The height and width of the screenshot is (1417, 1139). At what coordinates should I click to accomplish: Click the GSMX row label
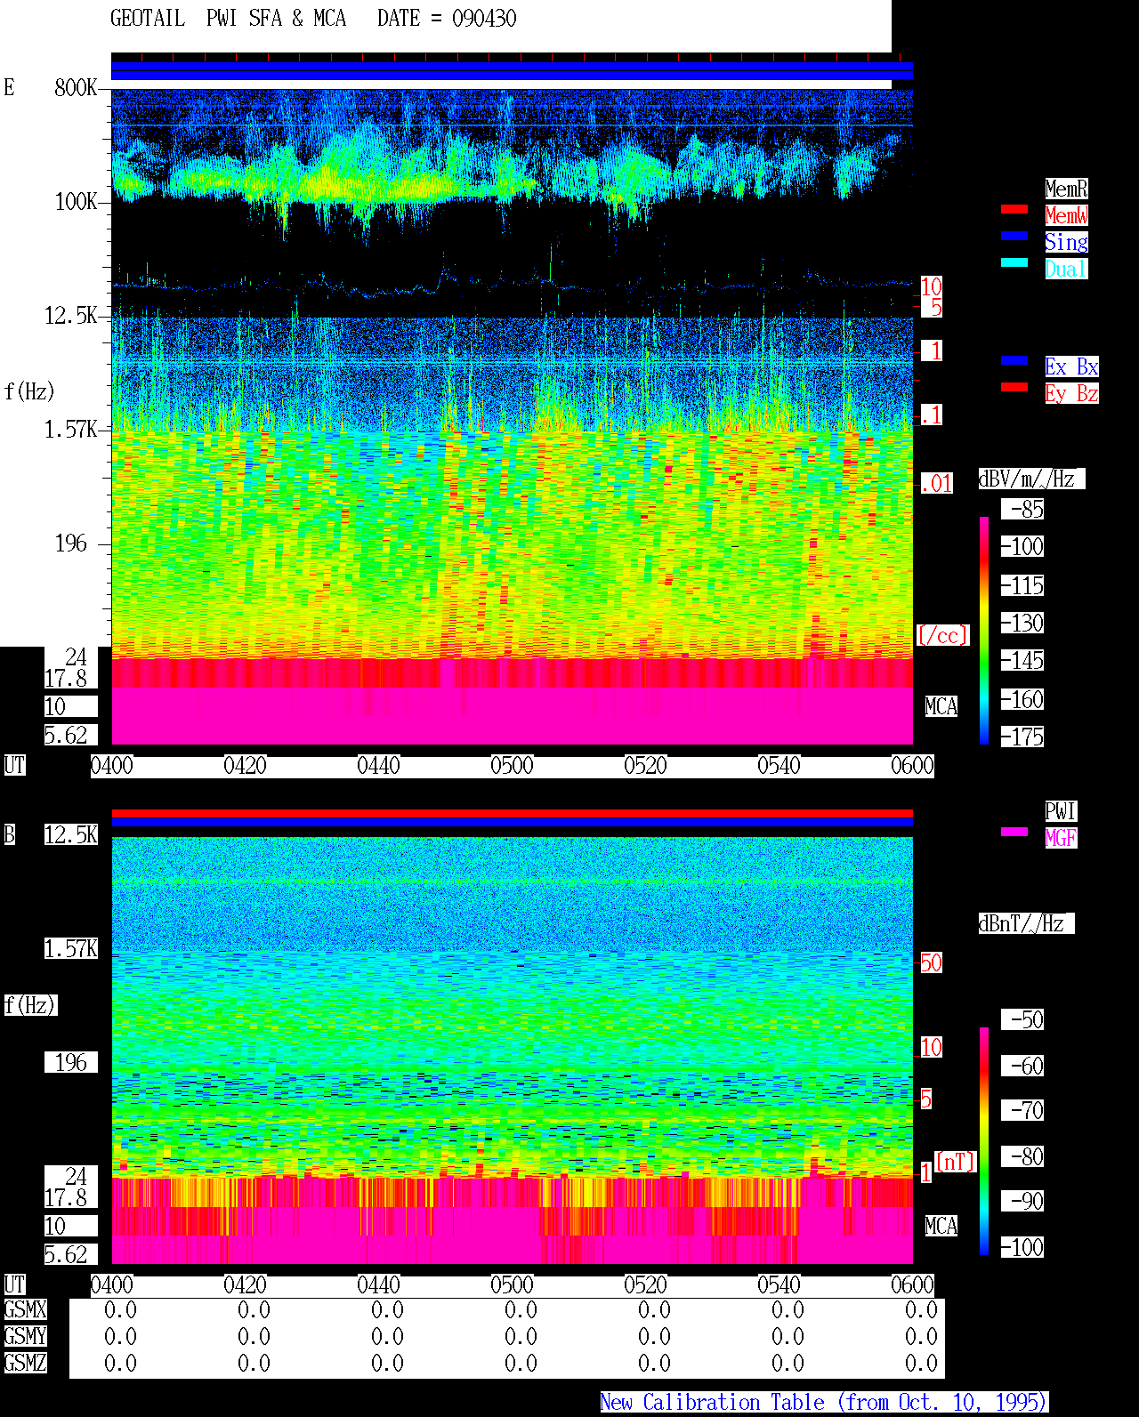pyautogui.click(x=25, y=1309)
